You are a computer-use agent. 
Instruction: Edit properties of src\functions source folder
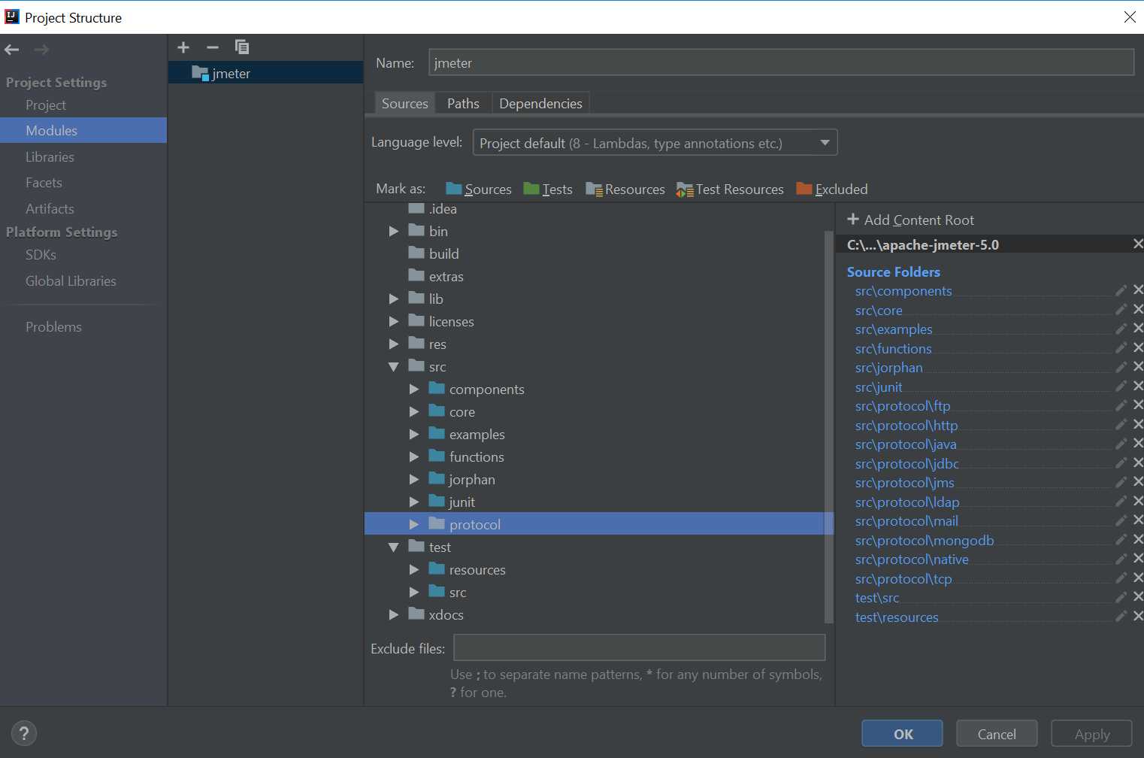(x=1121, y=348)
